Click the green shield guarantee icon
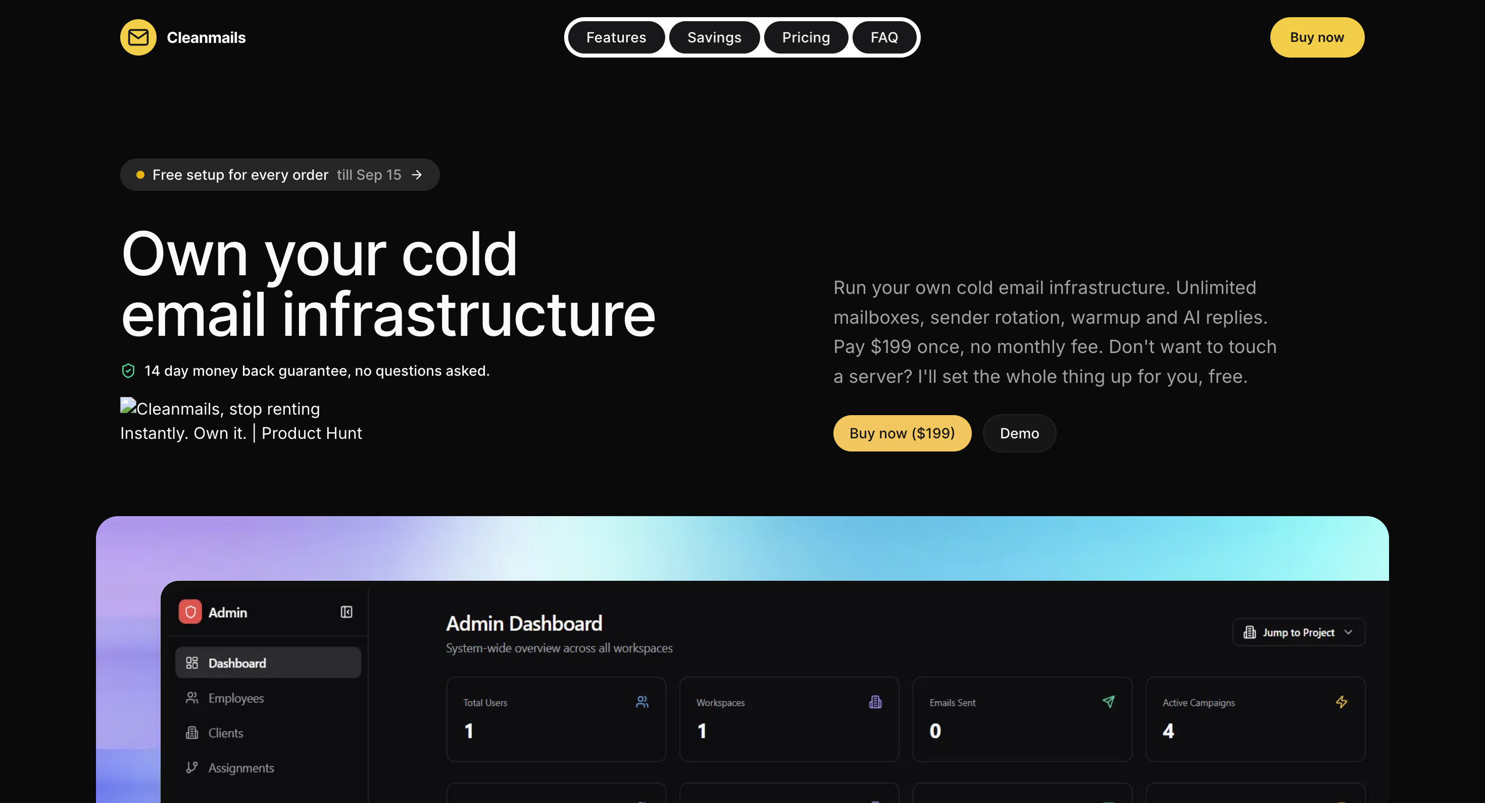 128,371
